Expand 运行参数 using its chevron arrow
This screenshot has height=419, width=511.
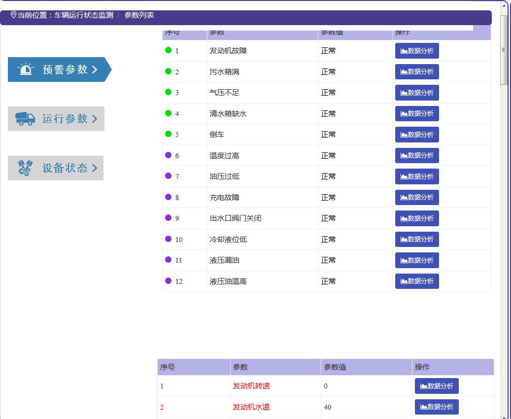click(x=95, y=119)
